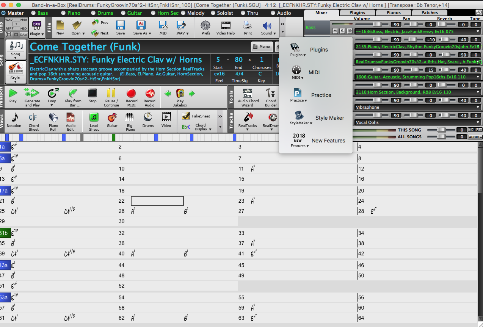Image resolution: width=483 pixels, height=327 pixels.
Task: Go to previous Jukebox song arrow
Action: (168, 93)
